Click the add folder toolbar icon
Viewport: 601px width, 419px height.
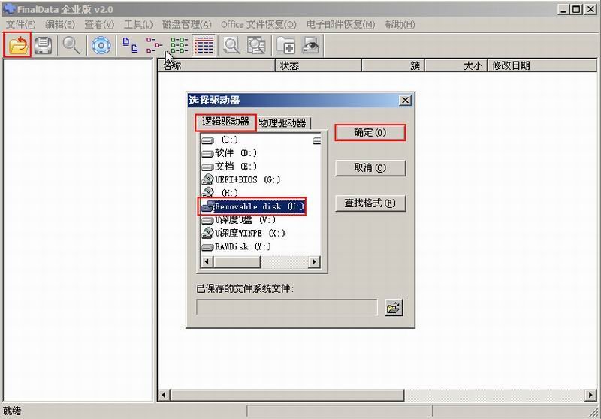pos(285,45)
